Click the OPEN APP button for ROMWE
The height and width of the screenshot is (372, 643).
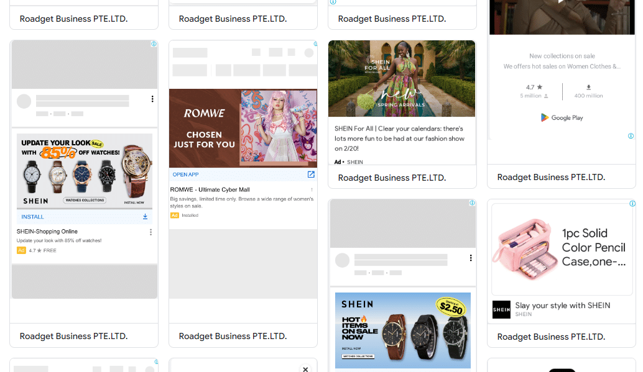tap(243, 175)
